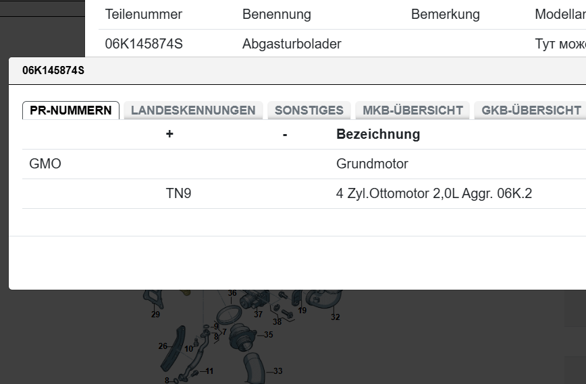
Task: Click diagram part number 29
Action: point(155,315)
